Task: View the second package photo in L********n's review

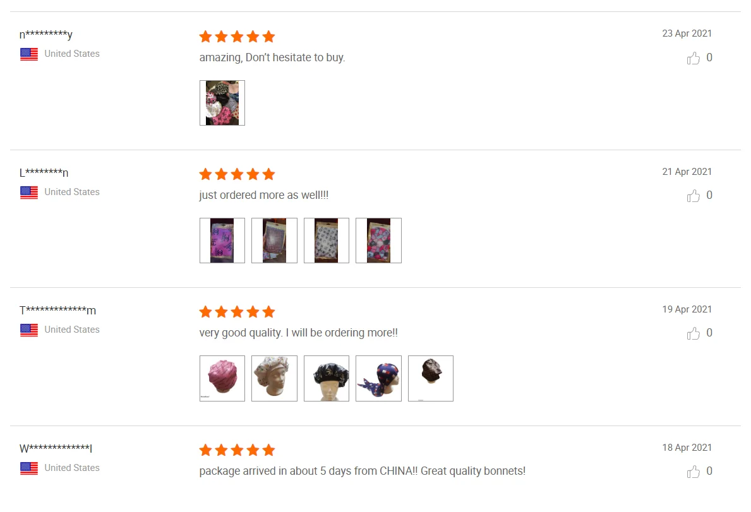Action: (x=275, y=241)
